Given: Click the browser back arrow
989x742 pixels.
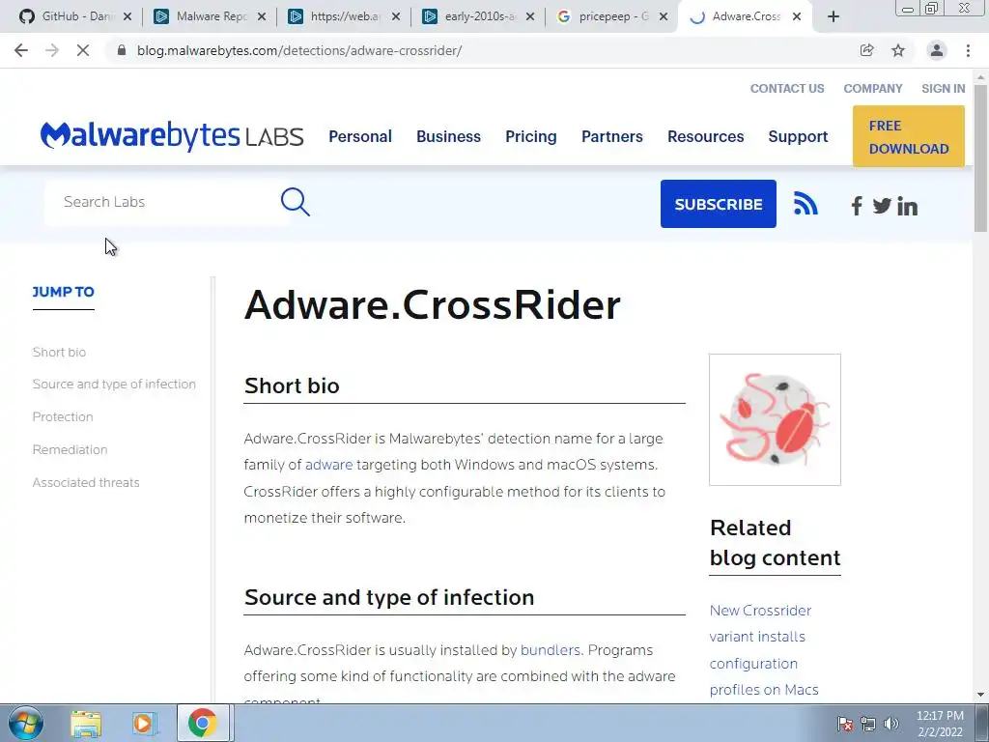Looking at the screenshot, I should tap(21, 50).
